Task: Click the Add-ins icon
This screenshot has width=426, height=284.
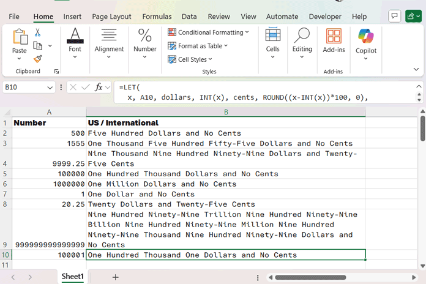Action: coord(334,36)
